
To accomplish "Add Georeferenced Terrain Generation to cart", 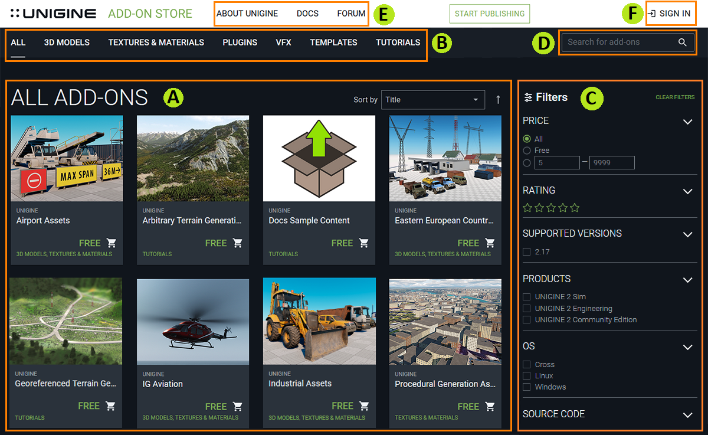I will point(110,405).
